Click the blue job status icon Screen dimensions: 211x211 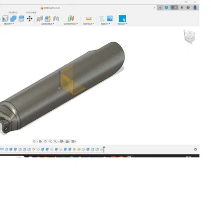pos(166,7)
